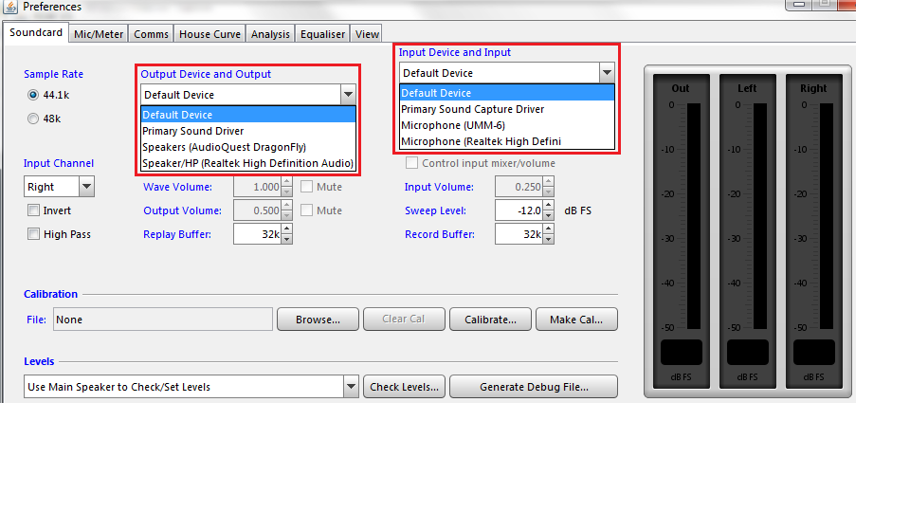Click the Input Volume value field
Screen dimensions: 910x512
[x=519, y=187]
